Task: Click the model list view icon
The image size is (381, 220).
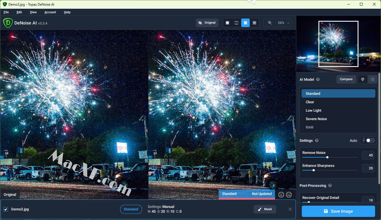Action: 373,80
